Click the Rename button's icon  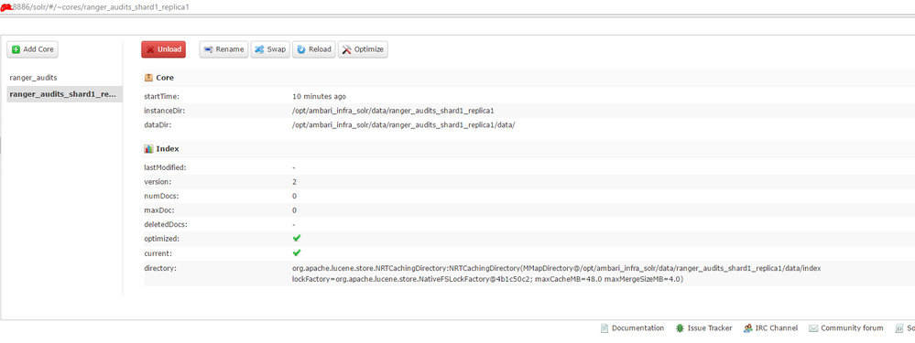209,49
